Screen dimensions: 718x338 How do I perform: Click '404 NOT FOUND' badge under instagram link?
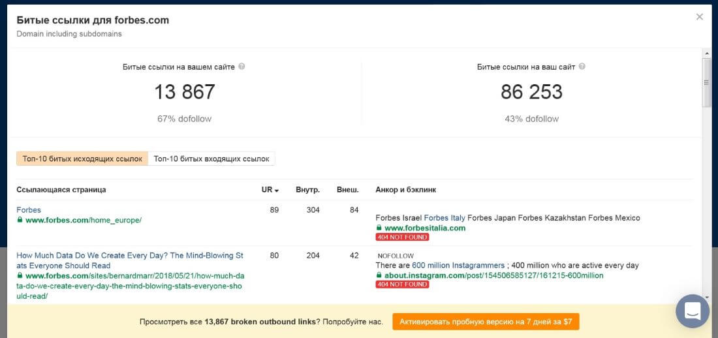403,284
